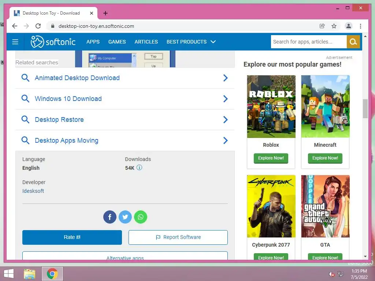This screenshot has width=375, height=281.
Task: Expand the Best Products dropdown
Action: (x=191, y=42)
